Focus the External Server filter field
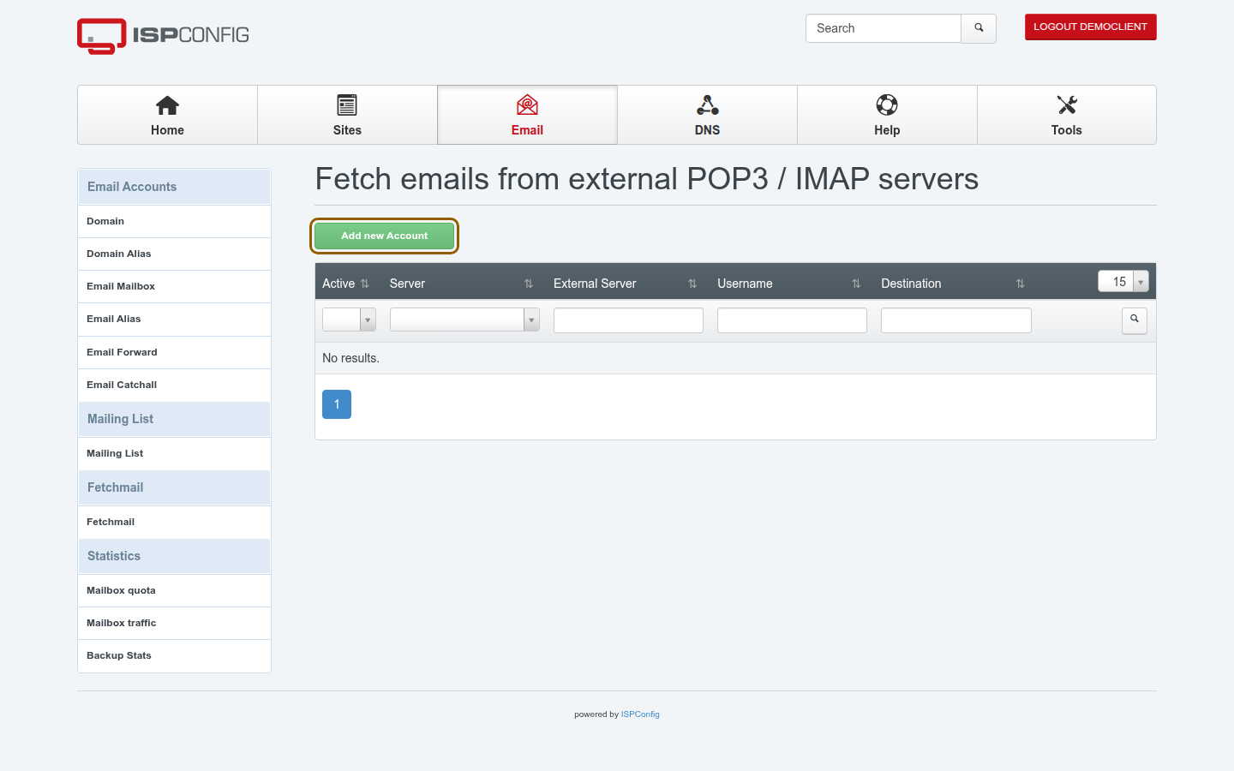Viewport: 1234px width, 771px height. (x=628, y=320)
